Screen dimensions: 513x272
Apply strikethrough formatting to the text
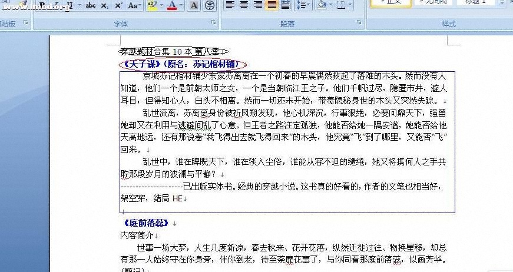click(91, 5)
